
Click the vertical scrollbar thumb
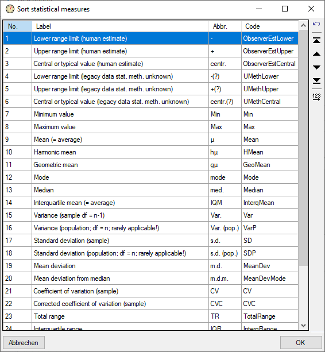[x=303, y=148]
